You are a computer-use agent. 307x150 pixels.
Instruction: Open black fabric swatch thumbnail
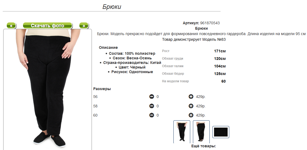pos(221,132)
